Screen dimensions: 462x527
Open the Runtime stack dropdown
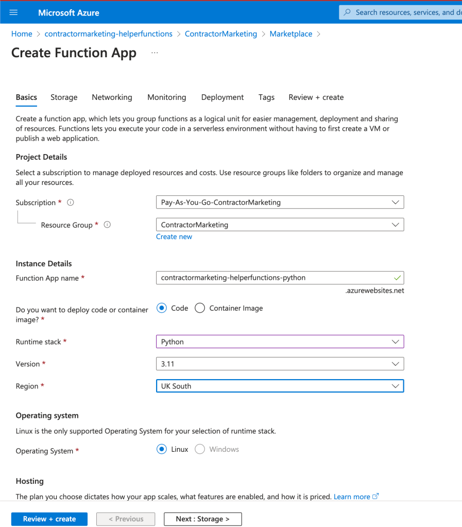[280, 342]
